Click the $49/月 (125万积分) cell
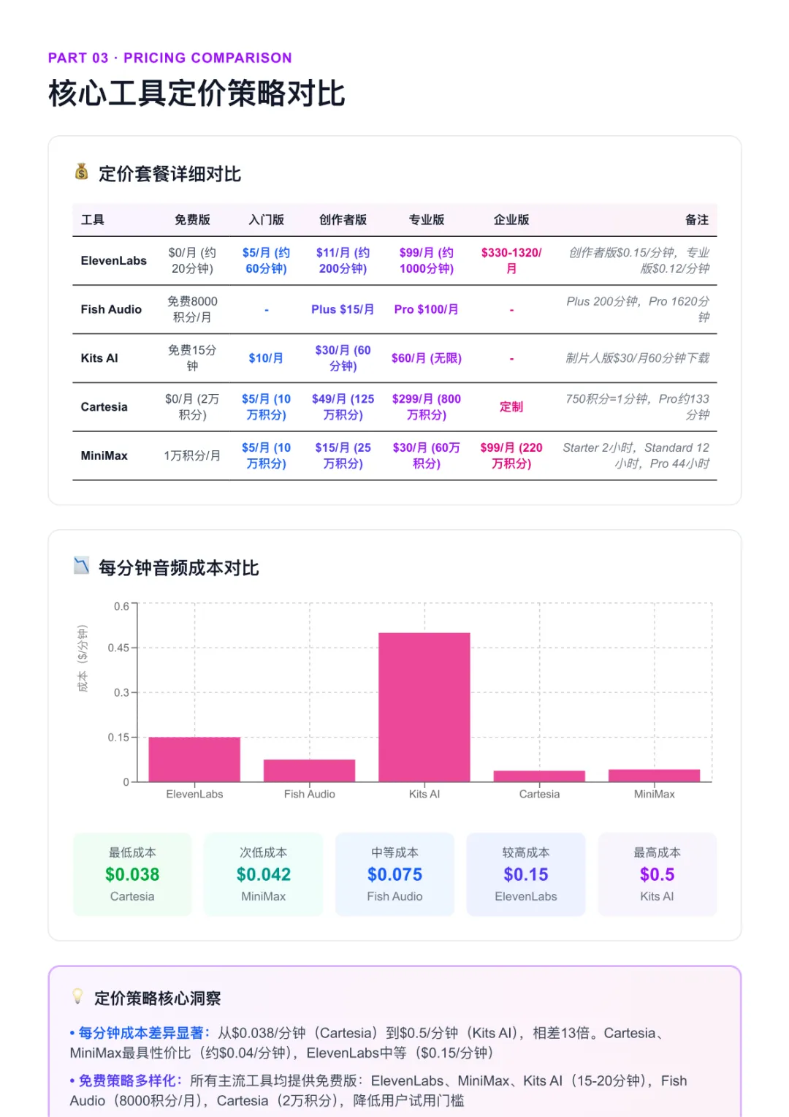The height and width of the screenshot is (1117, 789). point(343,407)
